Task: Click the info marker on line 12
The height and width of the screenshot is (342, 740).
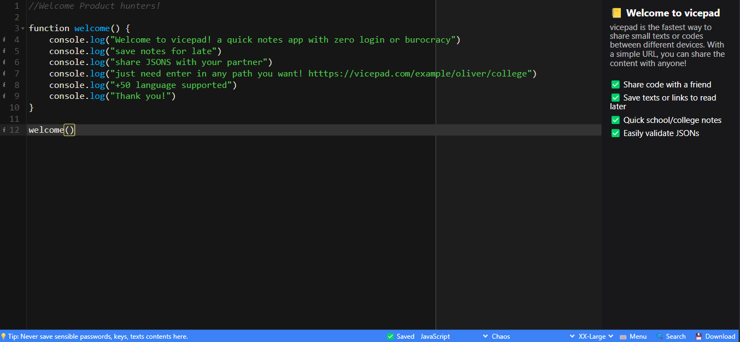Action: tap(4, 130)
